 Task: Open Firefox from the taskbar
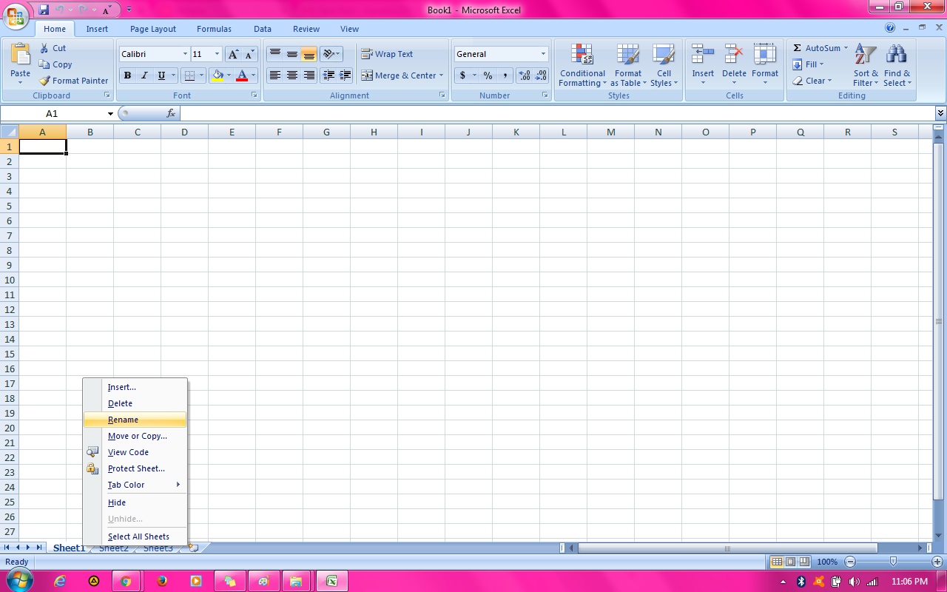click(x=162, y=581)
